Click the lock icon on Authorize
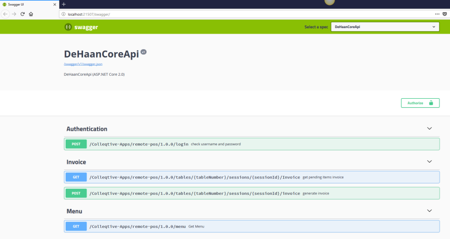 pyautogui.click(x=431, y=103)
